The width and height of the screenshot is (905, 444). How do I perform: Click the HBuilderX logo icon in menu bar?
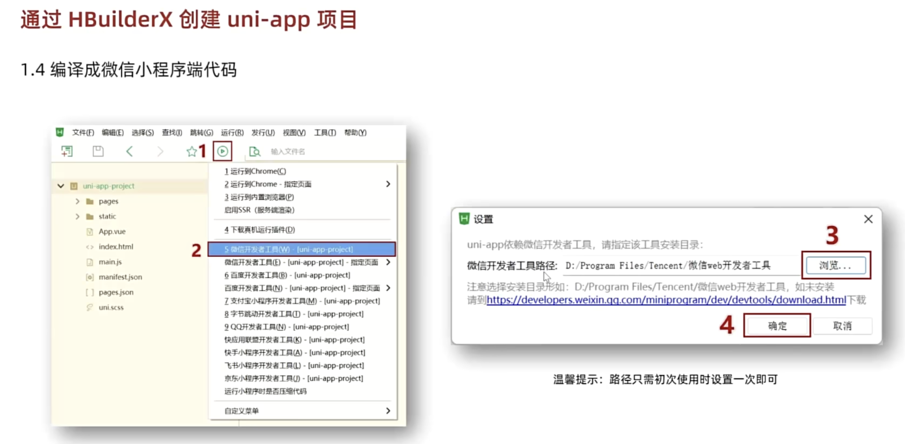[x=60, y=132]
